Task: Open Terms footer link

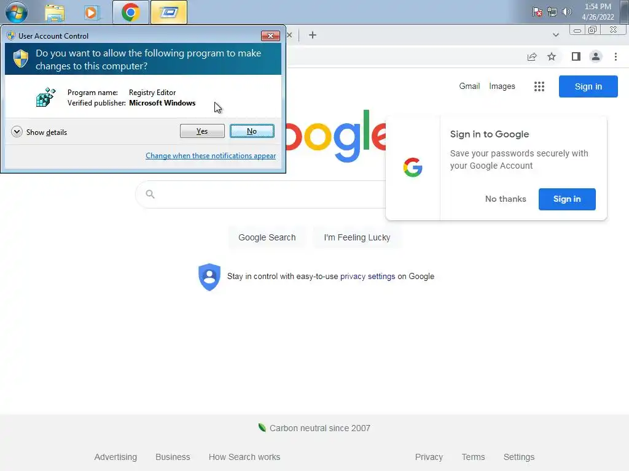Action: (474, 457)
